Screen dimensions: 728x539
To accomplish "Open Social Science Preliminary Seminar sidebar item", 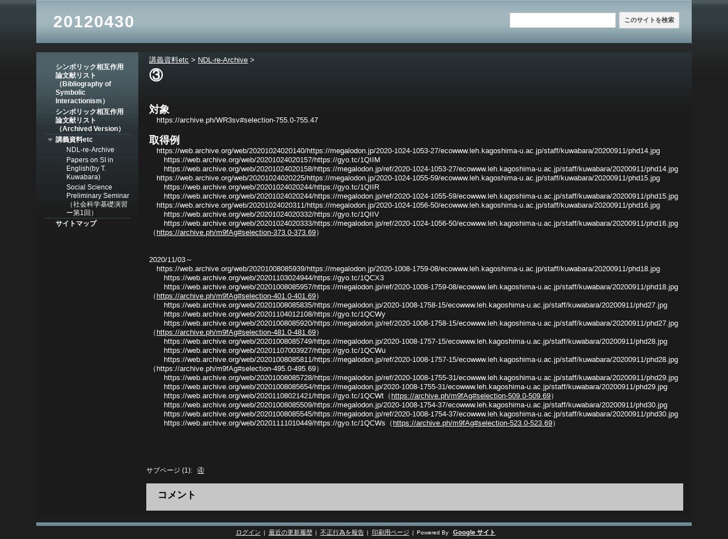I will coord(98,200).
